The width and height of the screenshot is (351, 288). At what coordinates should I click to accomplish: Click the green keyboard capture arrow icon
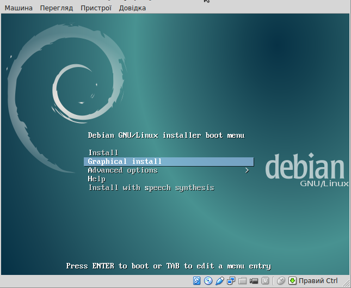click(x=292, y=281)
